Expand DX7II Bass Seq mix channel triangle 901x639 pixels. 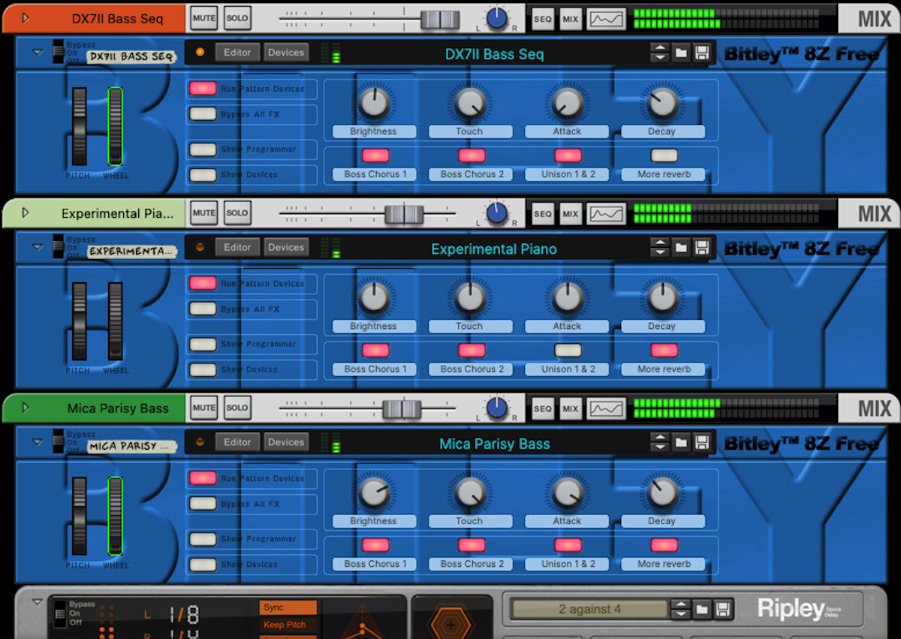tap(26, 18)
